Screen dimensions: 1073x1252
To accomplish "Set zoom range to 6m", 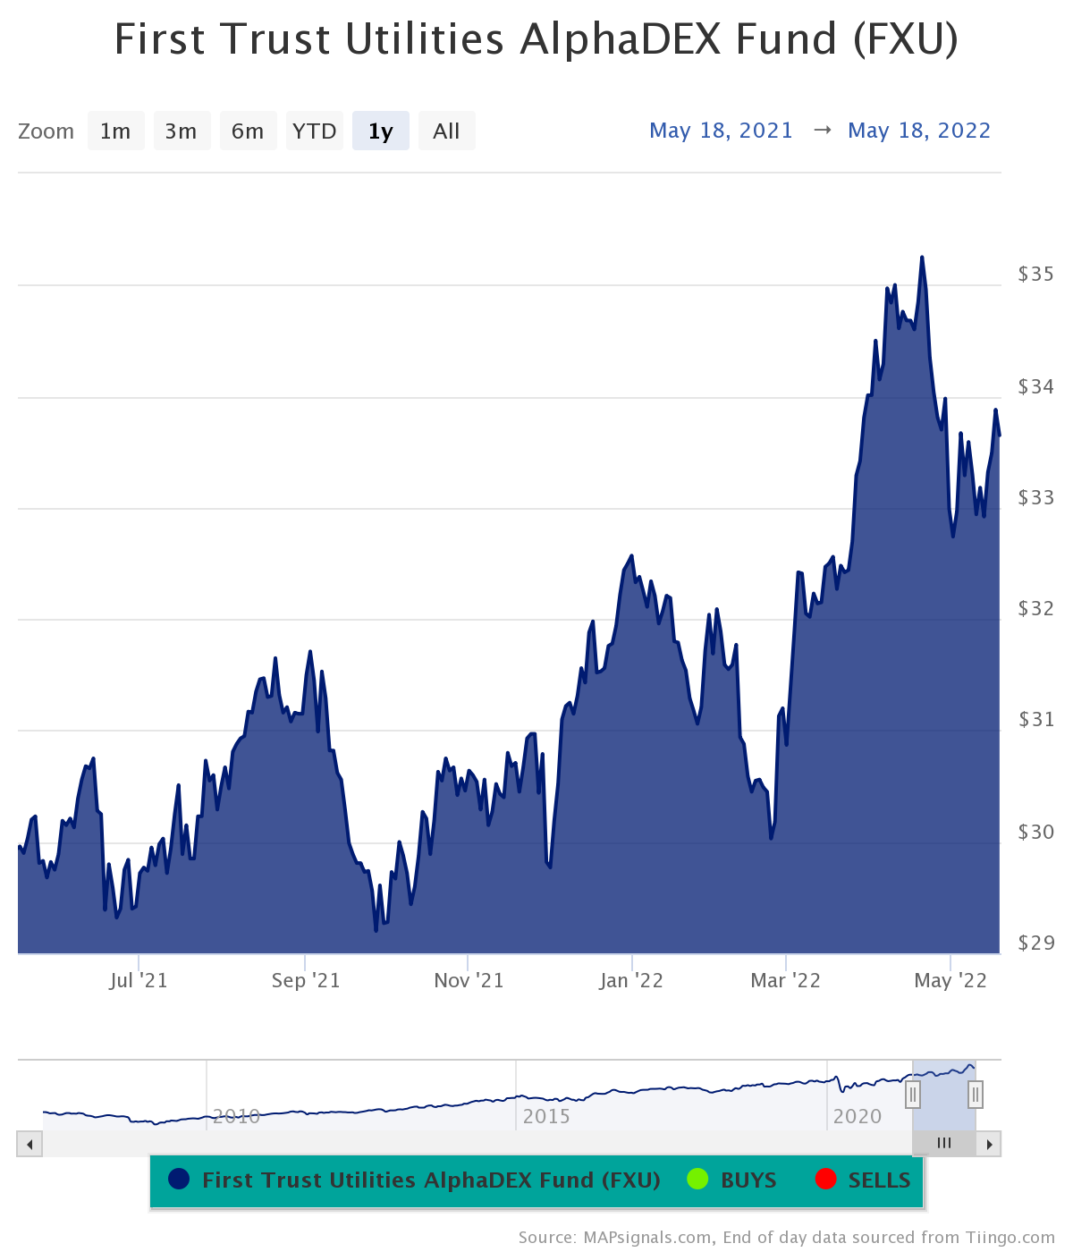I will pos(248,131).
